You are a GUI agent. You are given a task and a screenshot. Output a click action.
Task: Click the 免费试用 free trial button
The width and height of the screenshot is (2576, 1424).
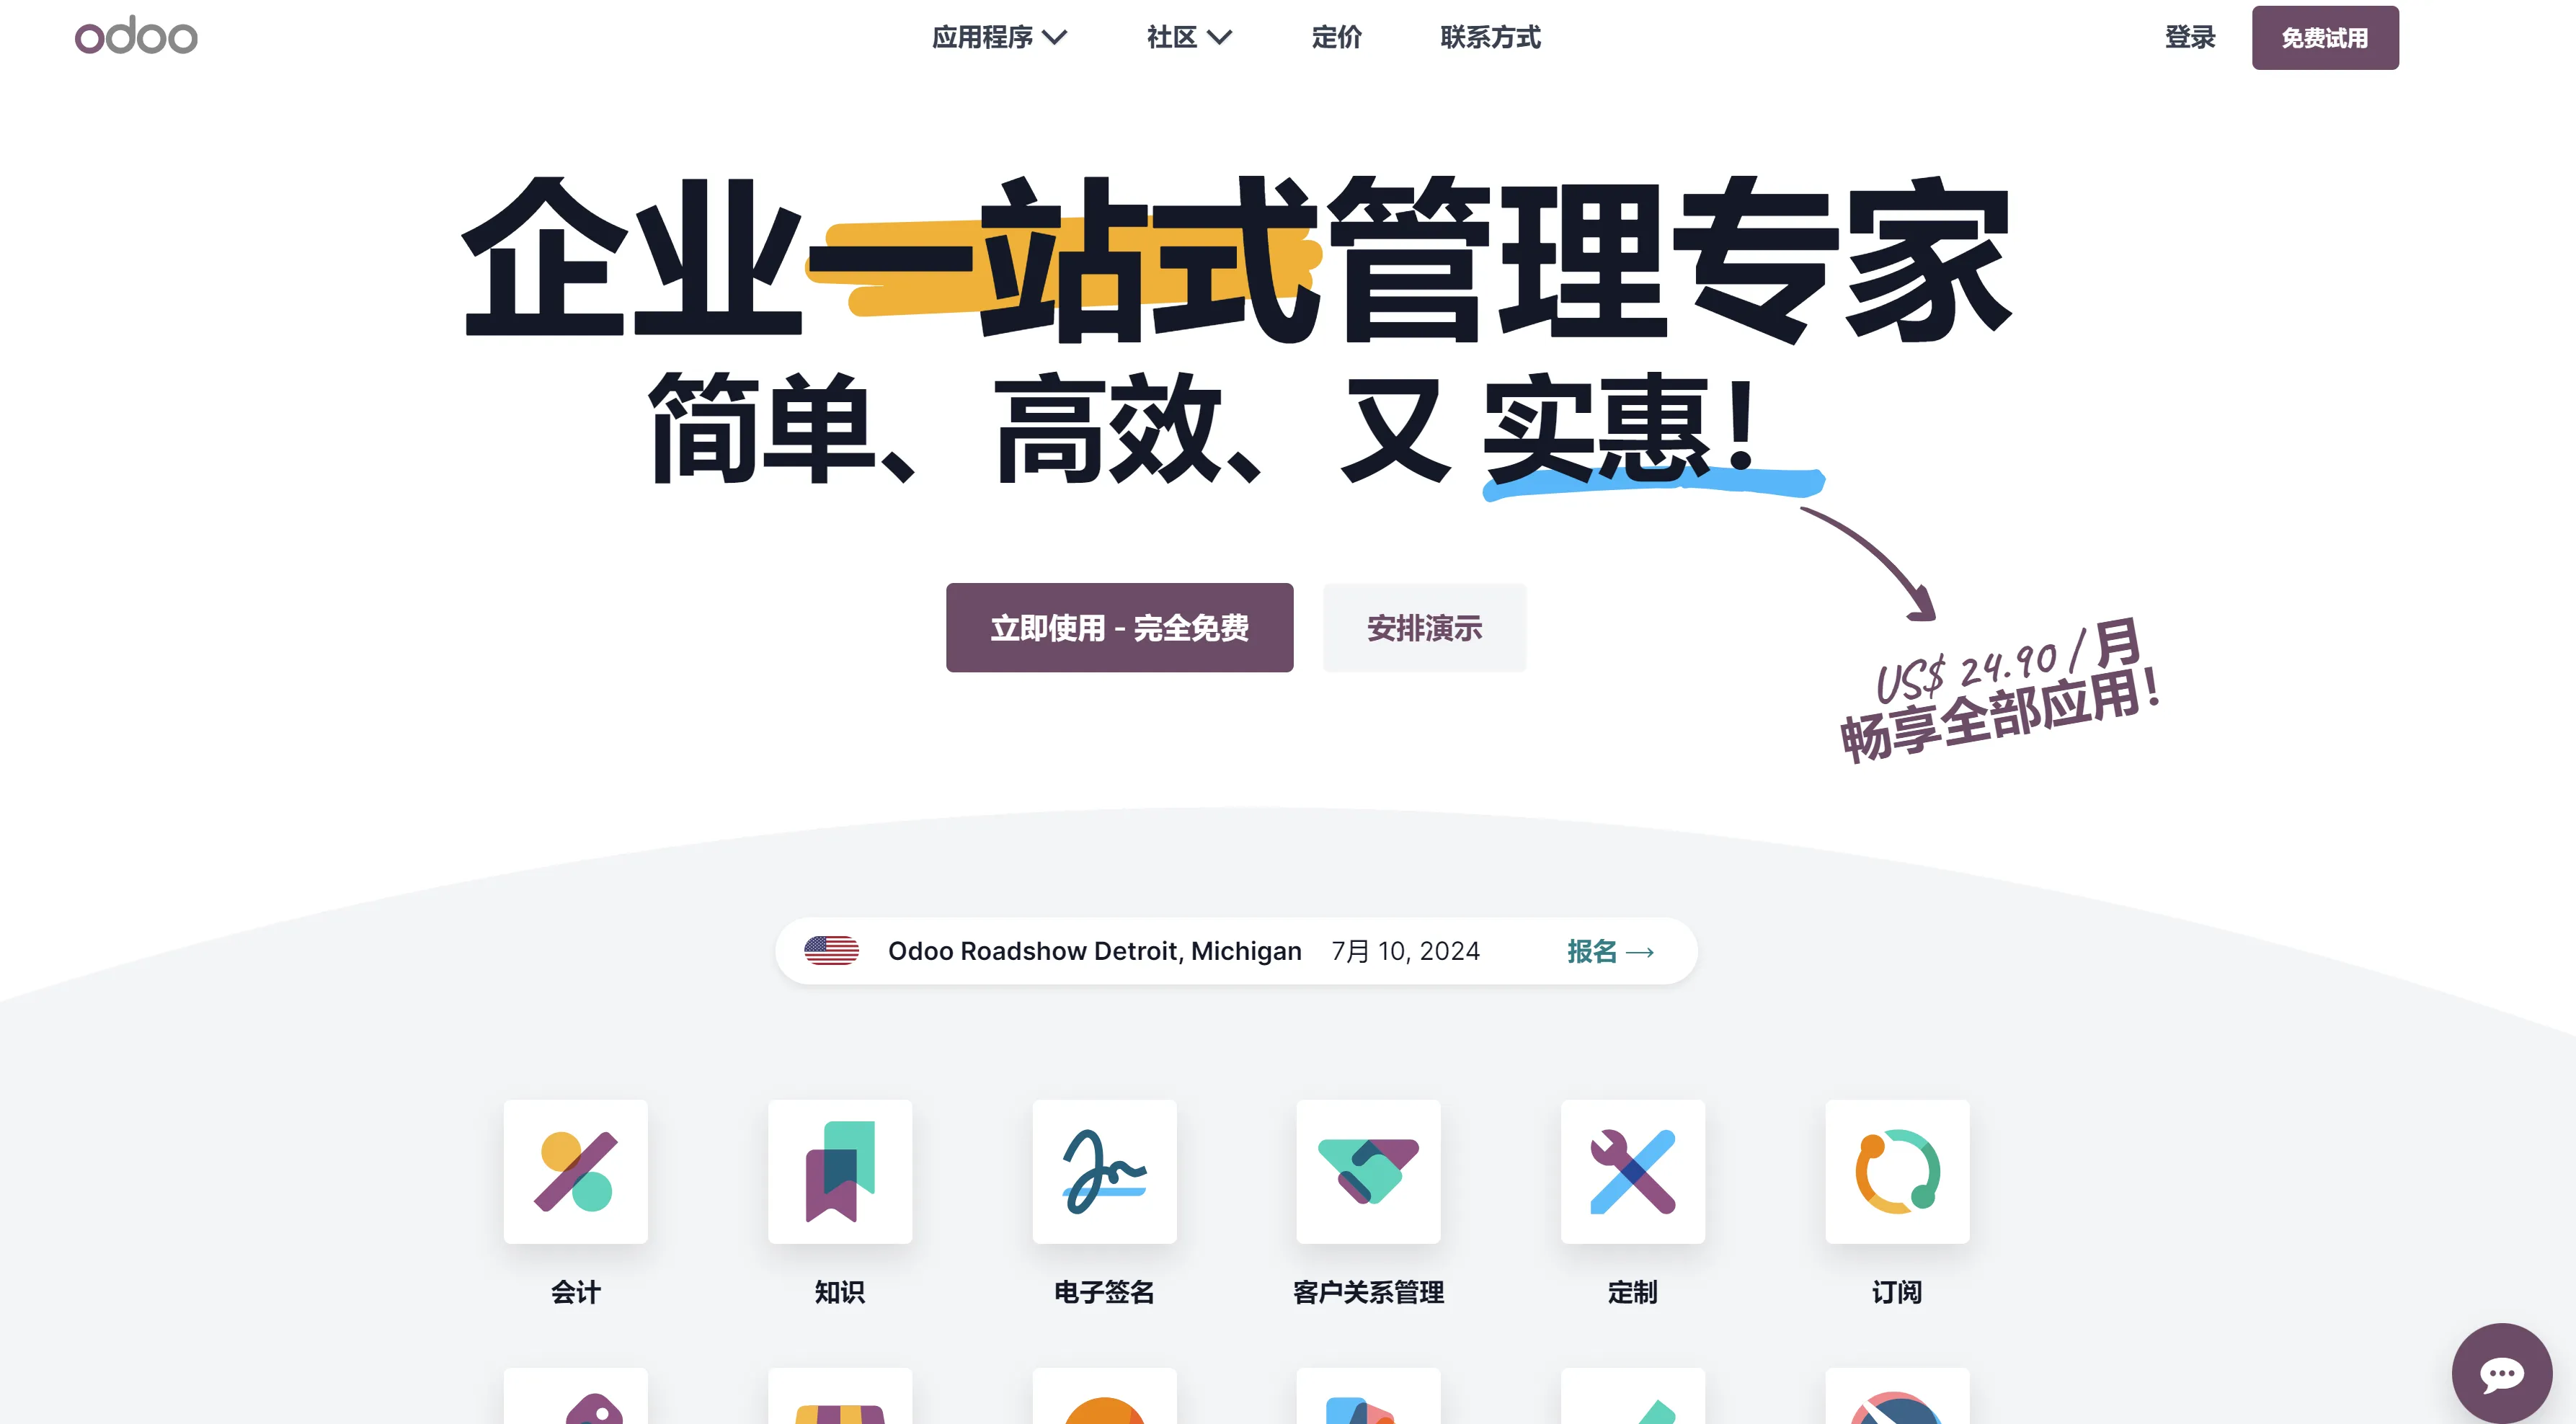point(2324,37)
